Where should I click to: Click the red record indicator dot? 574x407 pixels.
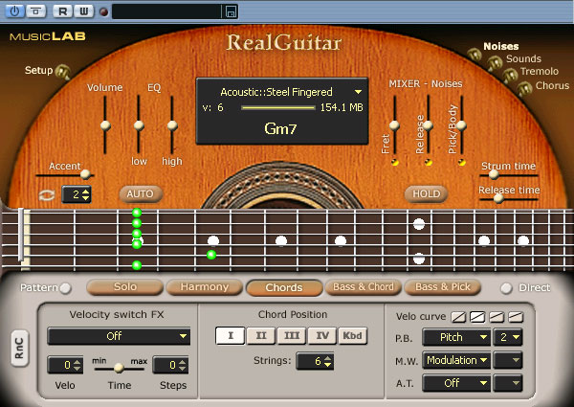click(104, 11)
